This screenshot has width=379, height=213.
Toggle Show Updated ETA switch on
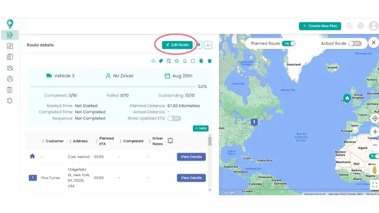point(174,118)
